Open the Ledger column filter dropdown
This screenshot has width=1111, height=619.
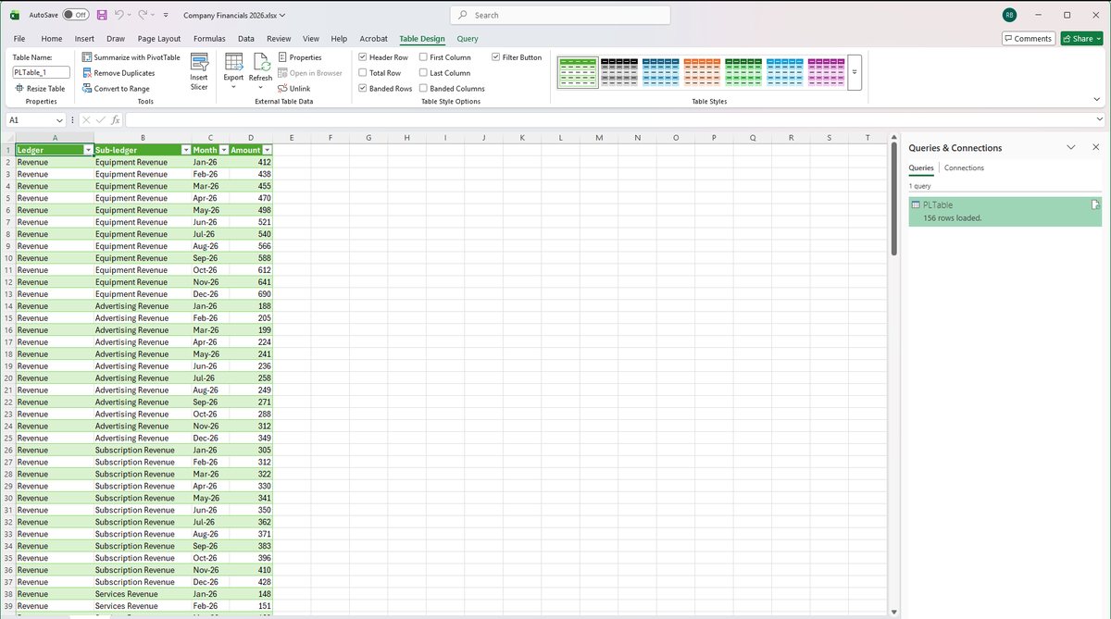coord(88,150)
